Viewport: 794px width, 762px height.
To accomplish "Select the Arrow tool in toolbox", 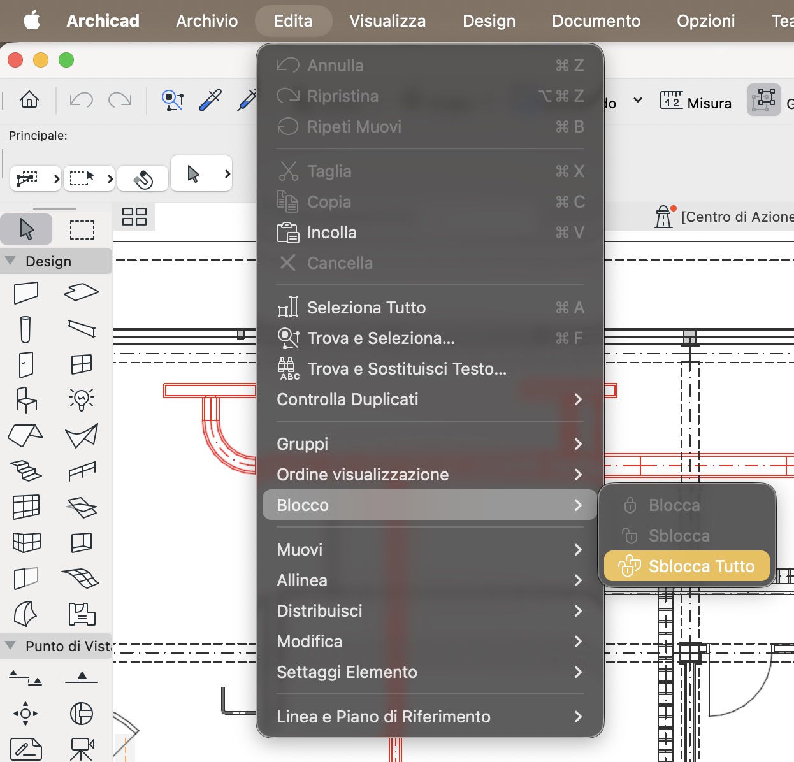I will [26, 229].
